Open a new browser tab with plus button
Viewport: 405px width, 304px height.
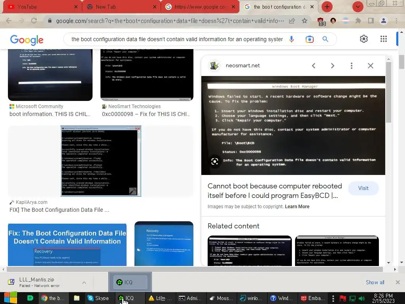coord(327,7)
